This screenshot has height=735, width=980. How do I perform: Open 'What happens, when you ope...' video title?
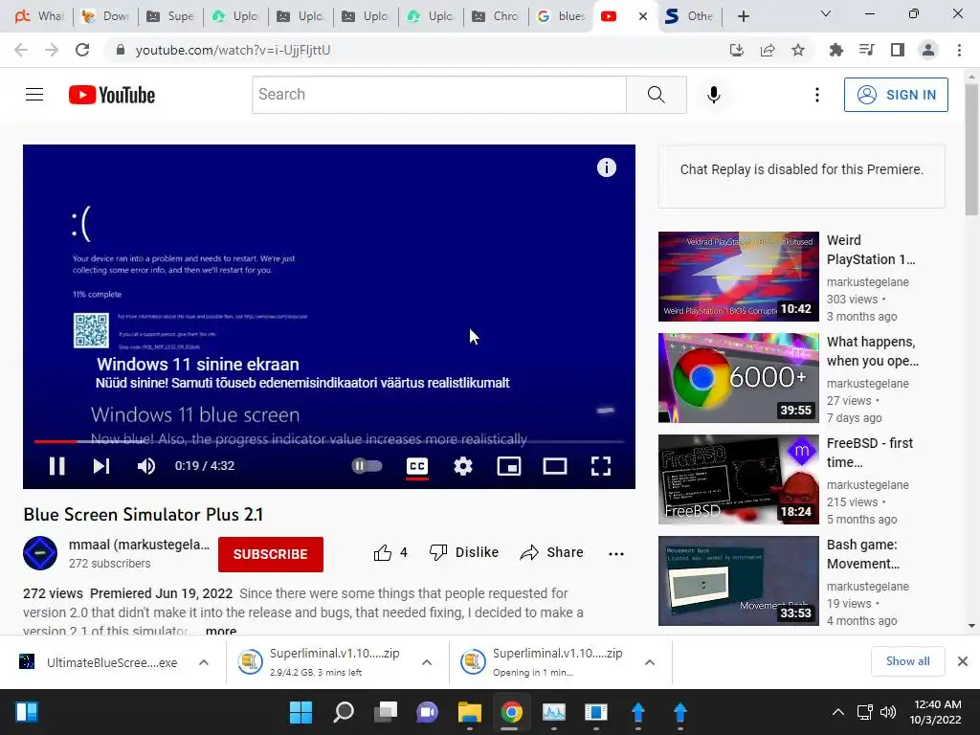point(873,351)
